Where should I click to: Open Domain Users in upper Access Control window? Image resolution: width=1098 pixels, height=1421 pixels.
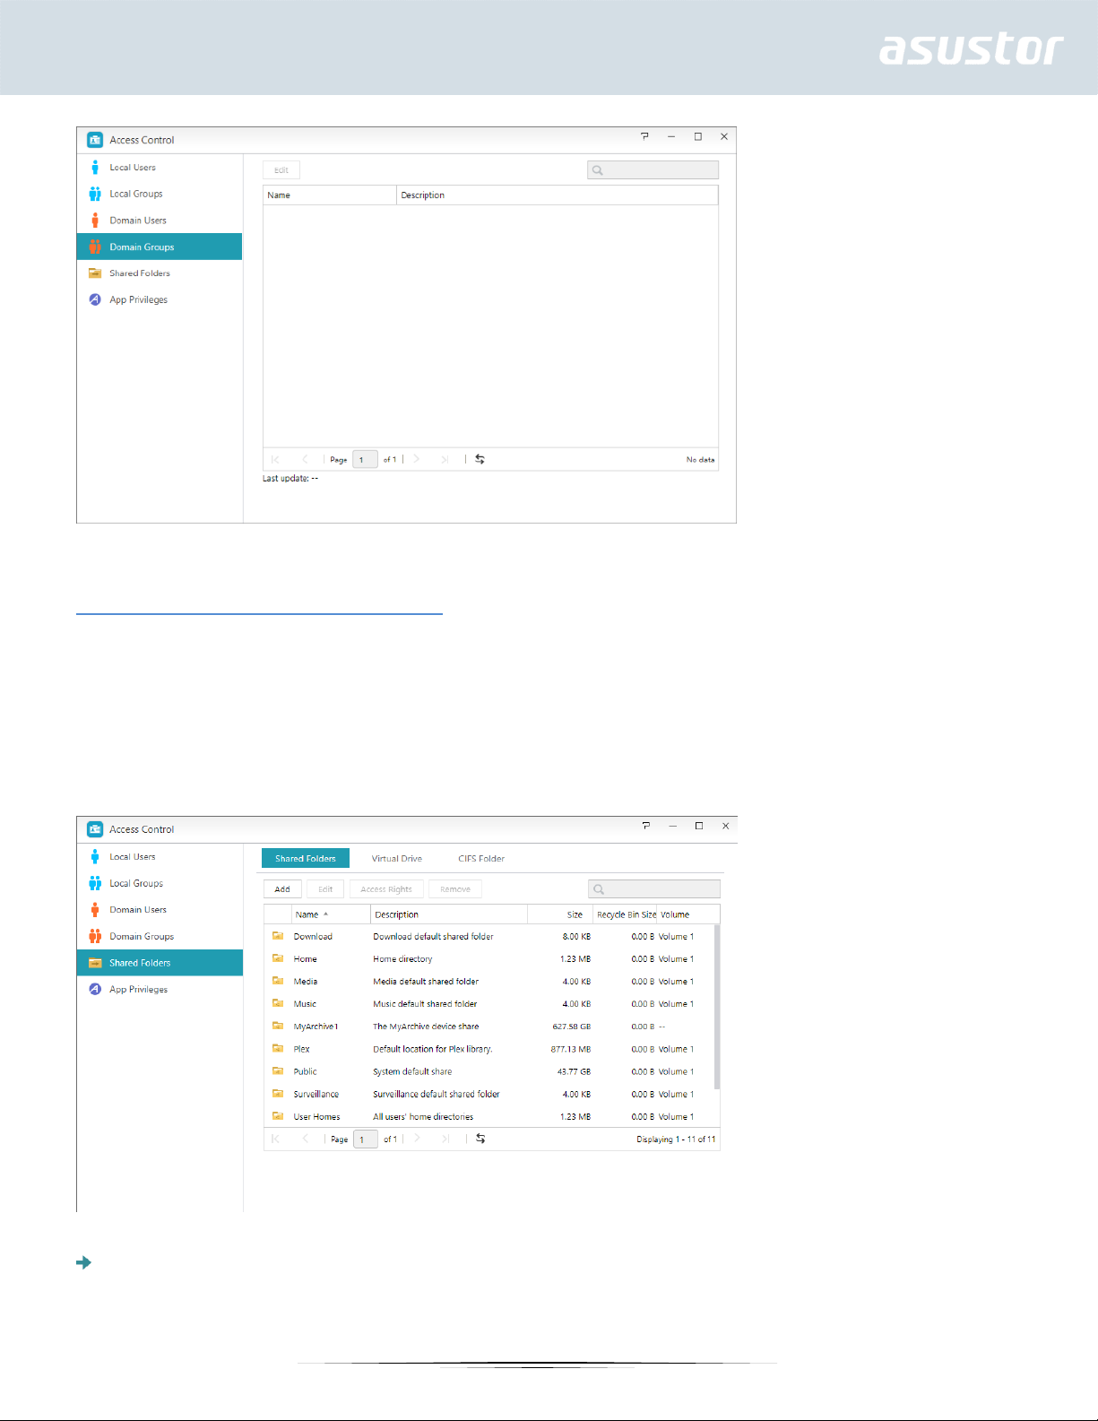coord(160,221)
